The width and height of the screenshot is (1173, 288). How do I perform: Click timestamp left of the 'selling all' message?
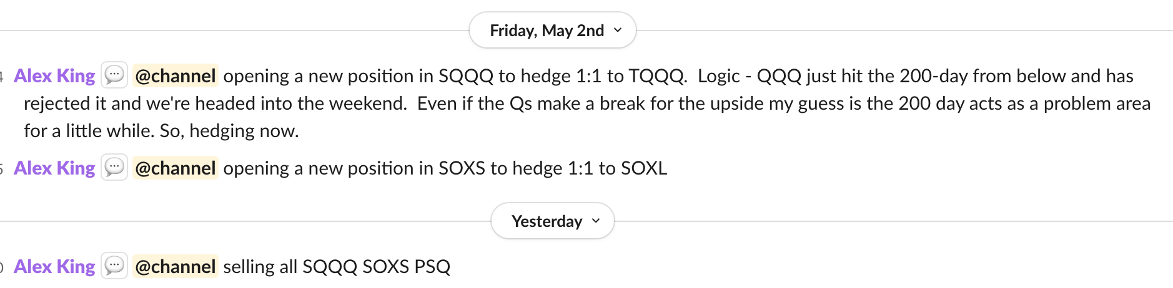pos(2,268)
